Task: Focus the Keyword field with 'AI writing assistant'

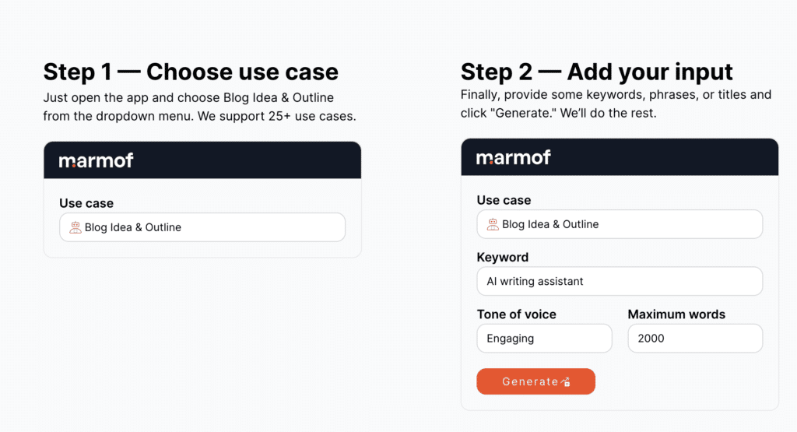Action: click(x=620, y=281)
